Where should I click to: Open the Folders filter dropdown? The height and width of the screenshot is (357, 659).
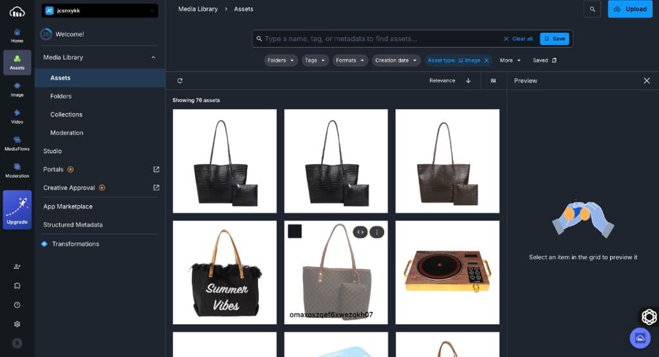click(281, 60)
